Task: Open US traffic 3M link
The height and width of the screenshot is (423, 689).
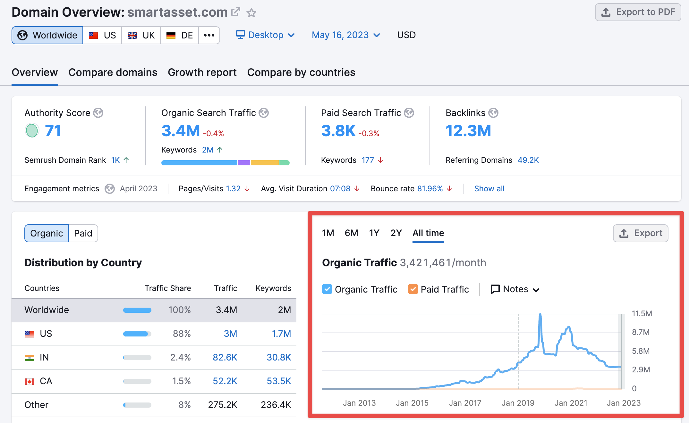Action: point(230,334)
